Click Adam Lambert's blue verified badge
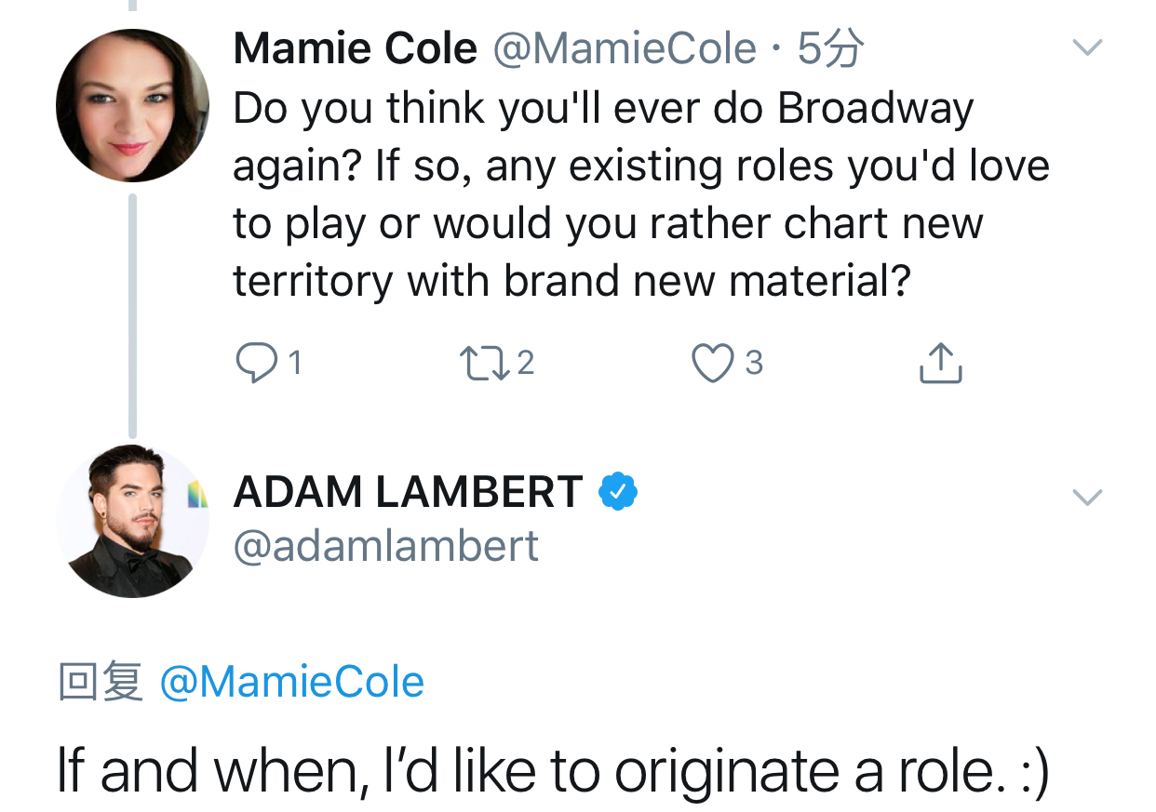 click(617, 492)
